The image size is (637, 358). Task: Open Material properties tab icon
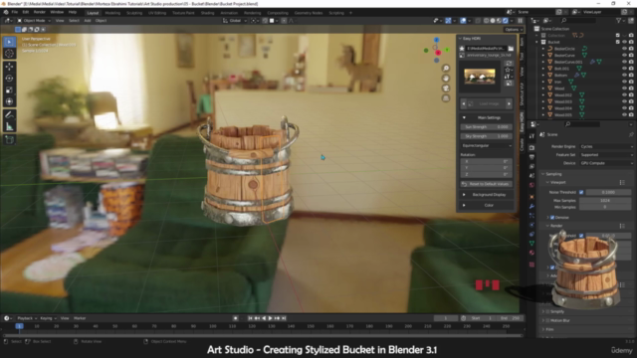[x=531, y=253]
